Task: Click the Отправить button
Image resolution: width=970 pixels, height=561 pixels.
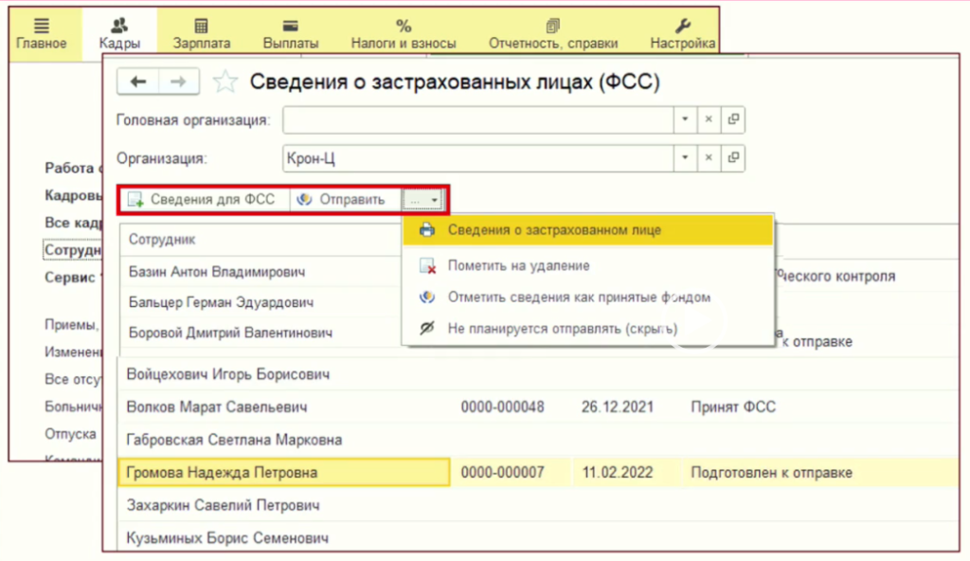Action: 342,200
